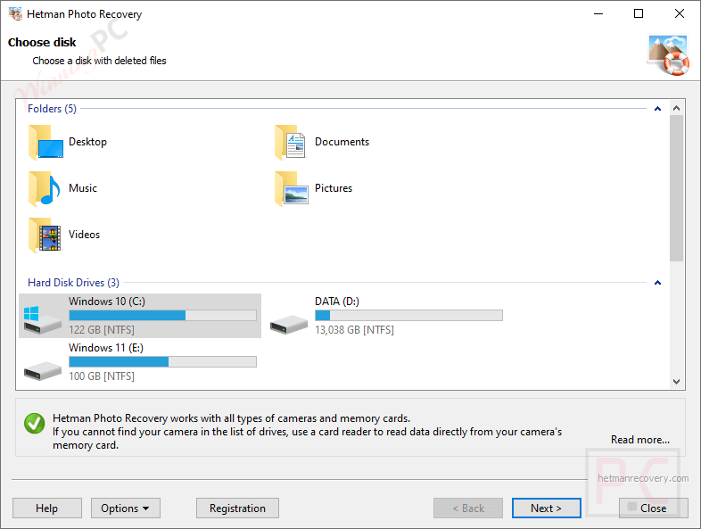Image resolution: width=701 pixels, height=529 pixels.
Task: Choose the Windows 11 (E:) drive icon
Action: [43, 371]
